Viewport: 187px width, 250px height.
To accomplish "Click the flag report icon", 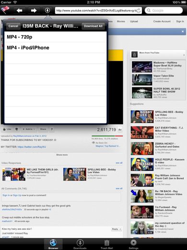I will pyautogui.click(x=52, y=129).
